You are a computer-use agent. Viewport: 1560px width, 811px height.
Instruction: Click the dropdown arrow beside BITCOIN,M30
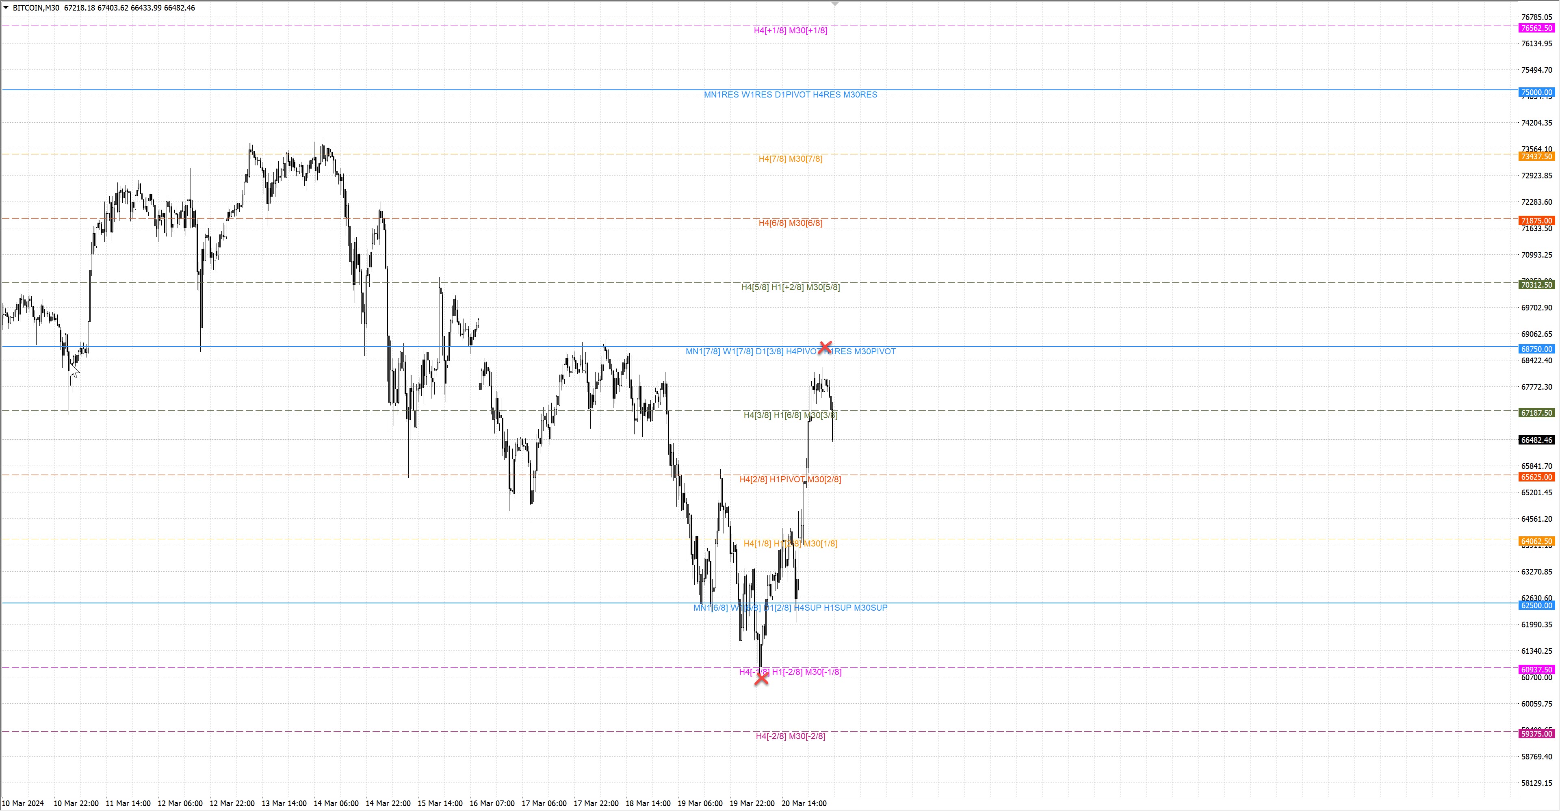pyautogui.click(x=6, y=8)
